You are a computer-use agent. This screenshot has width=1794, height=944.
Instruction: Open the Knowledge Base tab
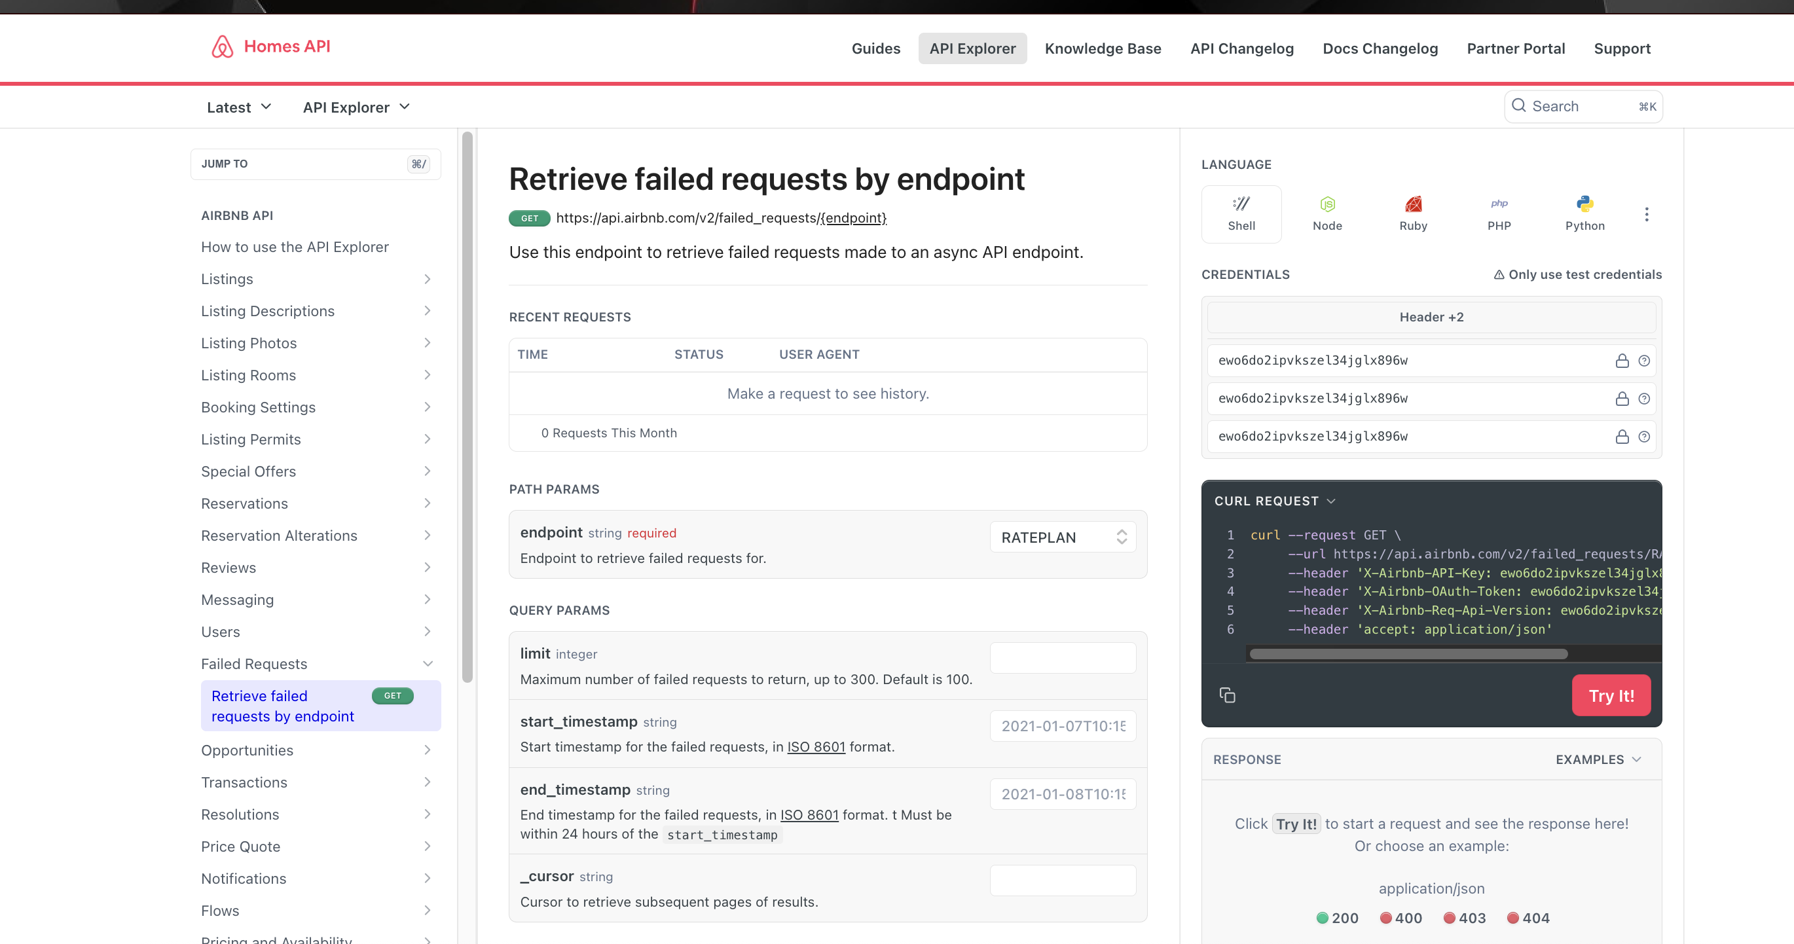tap(1103, 48)
